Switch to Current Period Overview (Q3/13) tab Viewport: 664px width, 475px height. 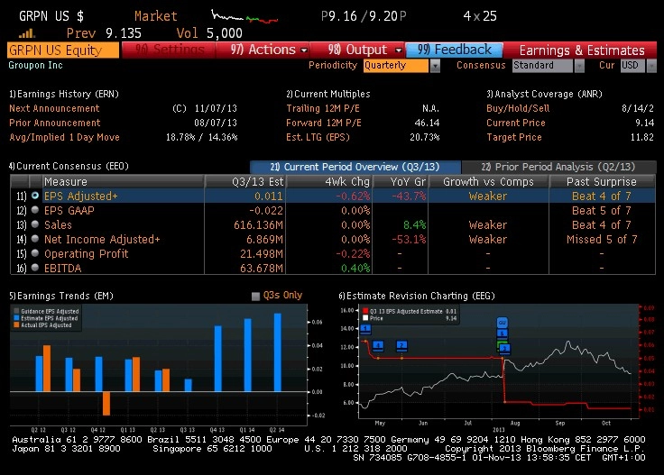coord(355,167)
